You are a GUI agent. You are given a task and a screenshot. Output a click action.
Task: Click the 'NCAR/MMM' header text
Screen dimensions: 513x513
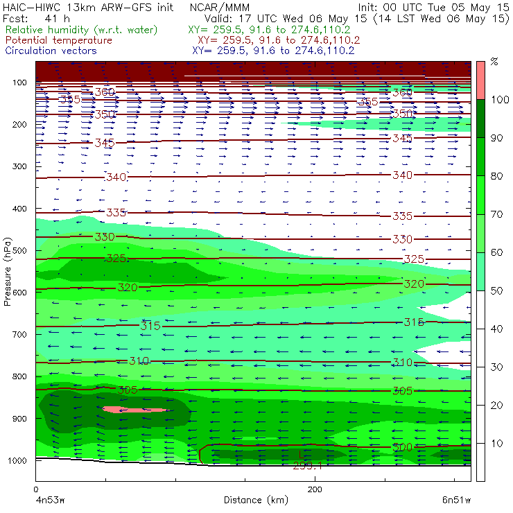pos(220,7)
